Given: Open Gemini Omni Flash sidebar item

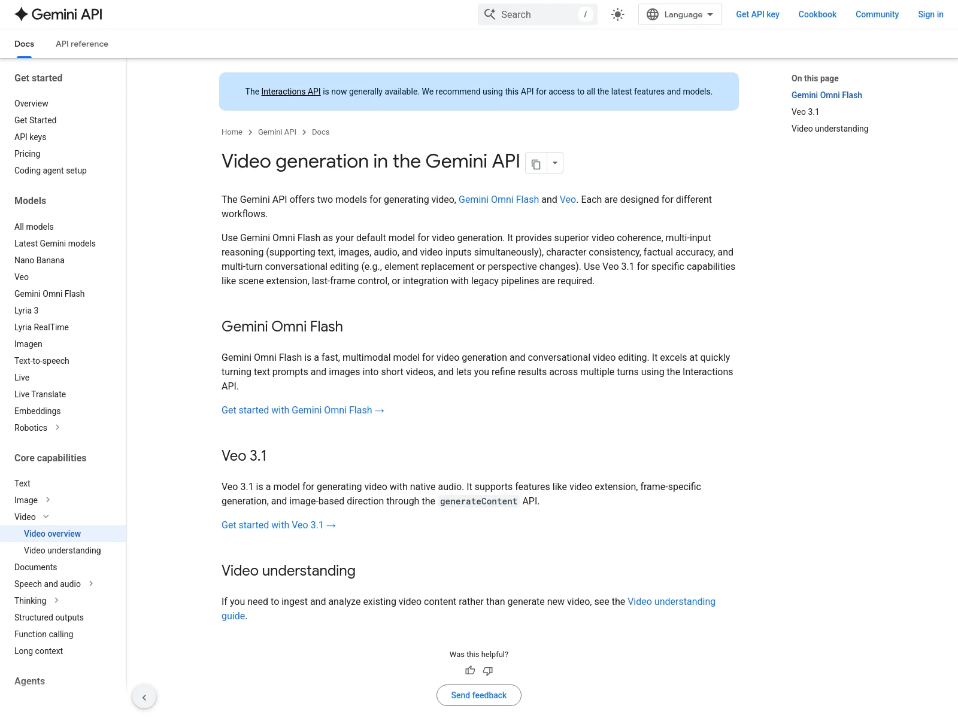Looking at the screenshot, I should tap(50, 294).
